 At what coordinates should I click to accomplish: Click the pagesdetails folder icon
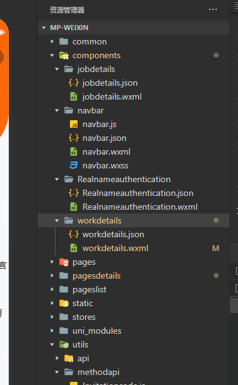point(64,275)
